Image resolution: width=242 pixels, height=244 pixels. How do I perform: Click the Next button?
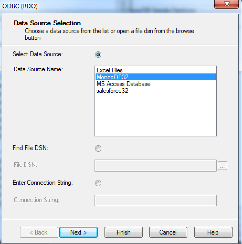tap(78, 232)
